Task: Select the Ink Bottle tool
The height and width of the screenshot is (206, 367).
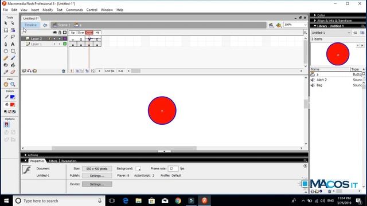Action: point(6,65)
